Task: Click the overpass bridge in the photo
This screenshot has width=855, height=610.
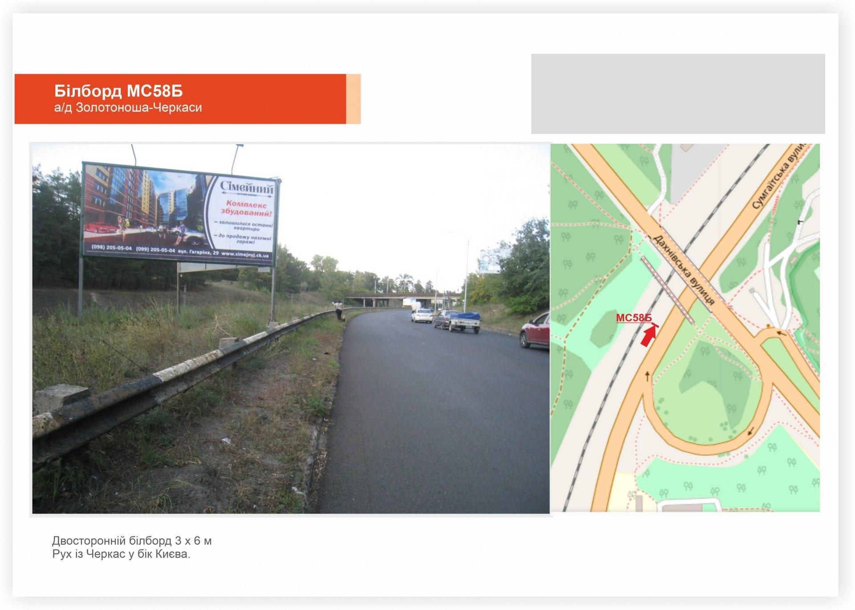Action: click(403, 298)
